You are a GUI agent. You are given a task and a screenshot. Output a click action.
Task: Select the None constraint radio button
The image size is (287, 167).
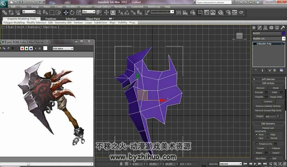[256, 135]
